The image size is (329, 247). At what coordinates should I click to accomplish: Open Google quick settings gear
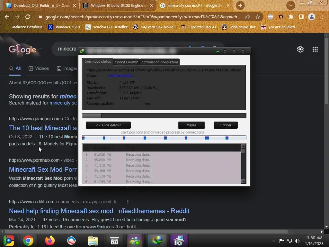pyautogui.click(x=300, y=49)
